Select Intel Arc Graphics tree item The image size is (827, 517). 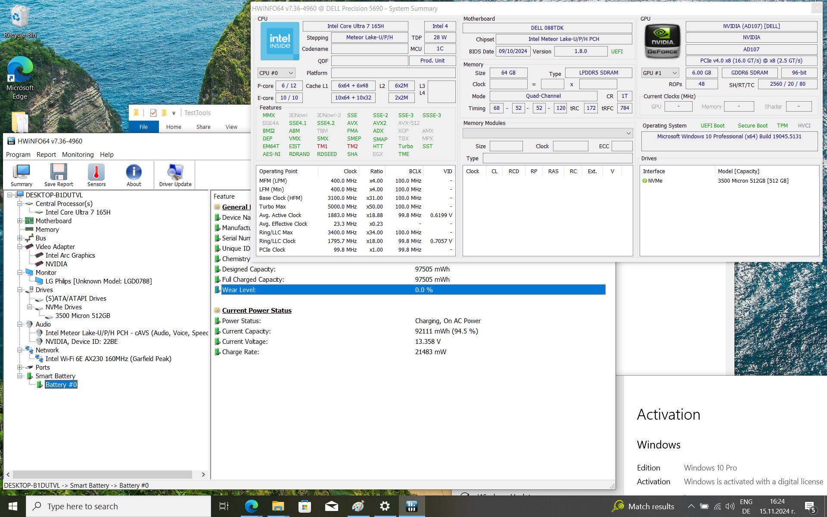click(70, 255)
